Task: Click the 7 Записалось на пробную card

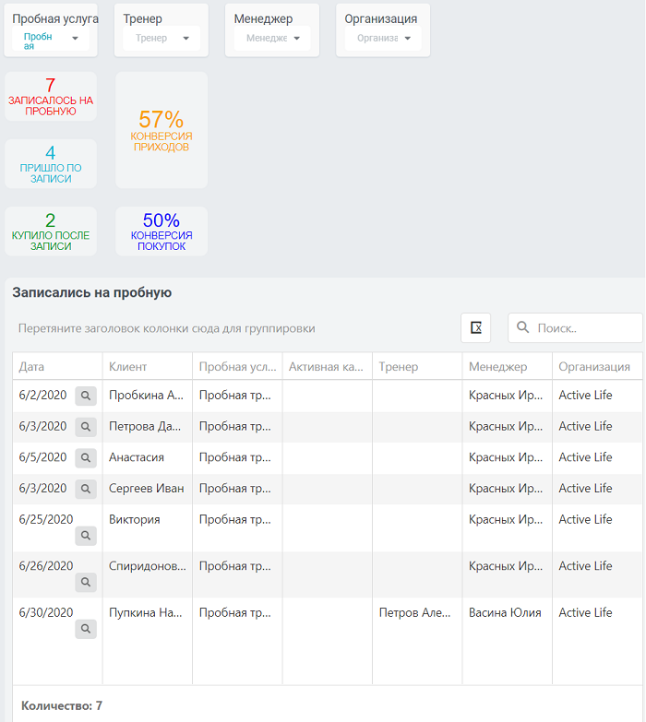Action: coord(51,97)
